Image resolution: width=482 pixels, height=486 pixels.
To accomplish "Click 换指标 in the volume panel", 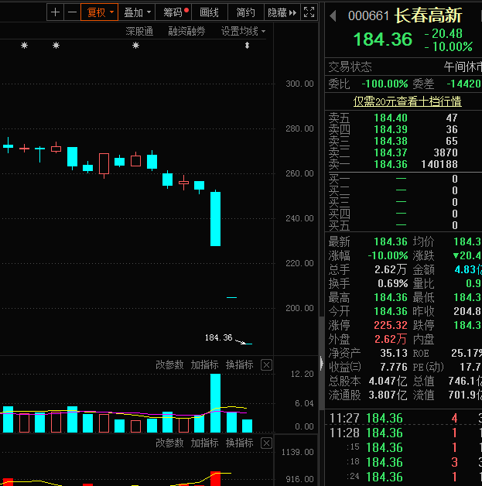I will tap(239, 365).
